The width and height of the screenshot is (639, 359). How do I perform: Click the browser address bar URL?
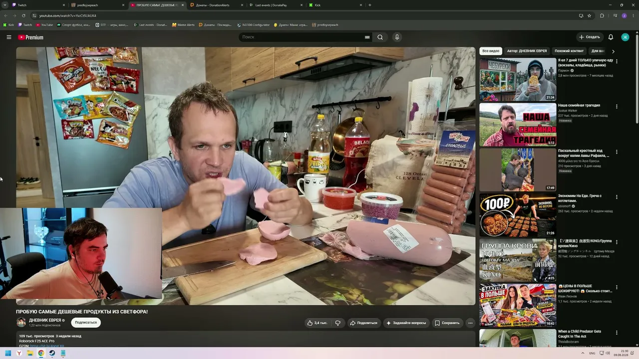coord(68,15)
